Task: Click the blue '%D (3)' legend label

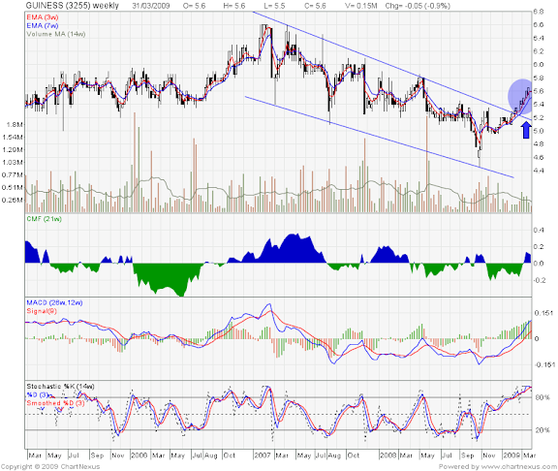Action: [37, 394]
